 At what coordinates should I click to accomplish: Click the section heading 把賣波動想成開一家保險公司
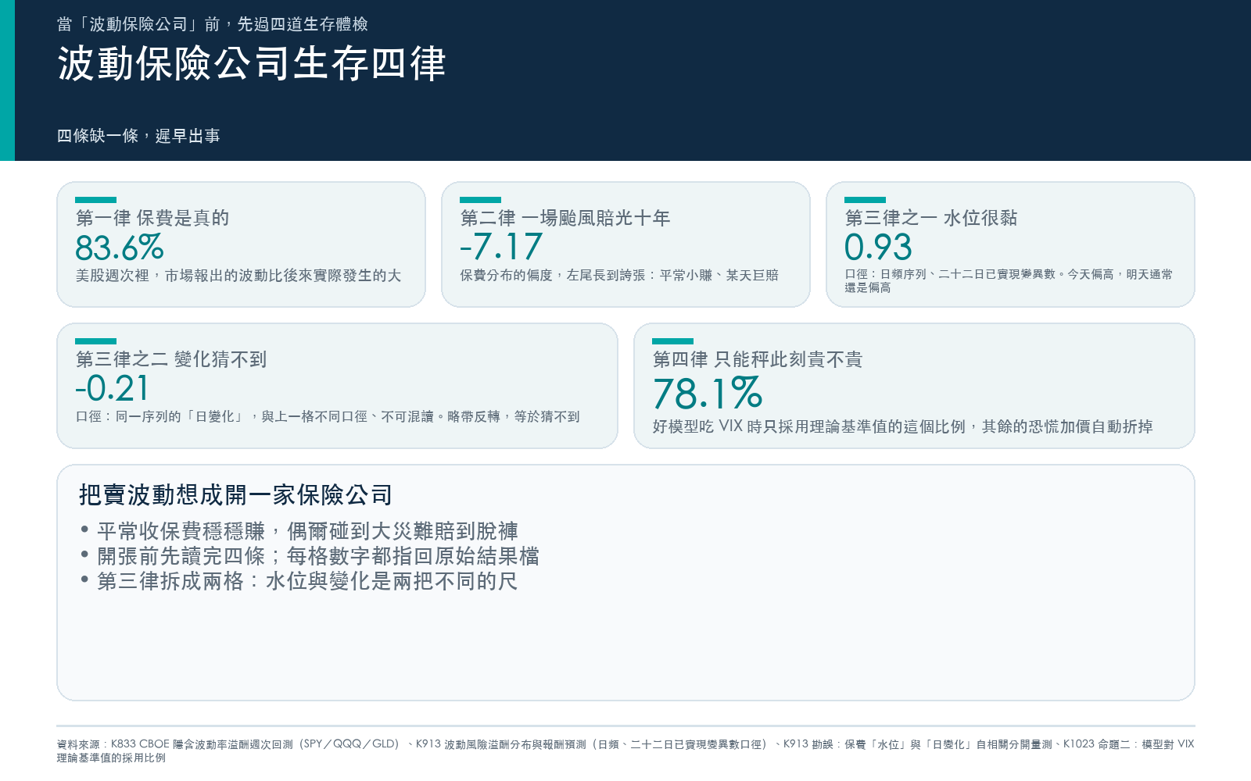pyautogui.click(x=235, y=494)
